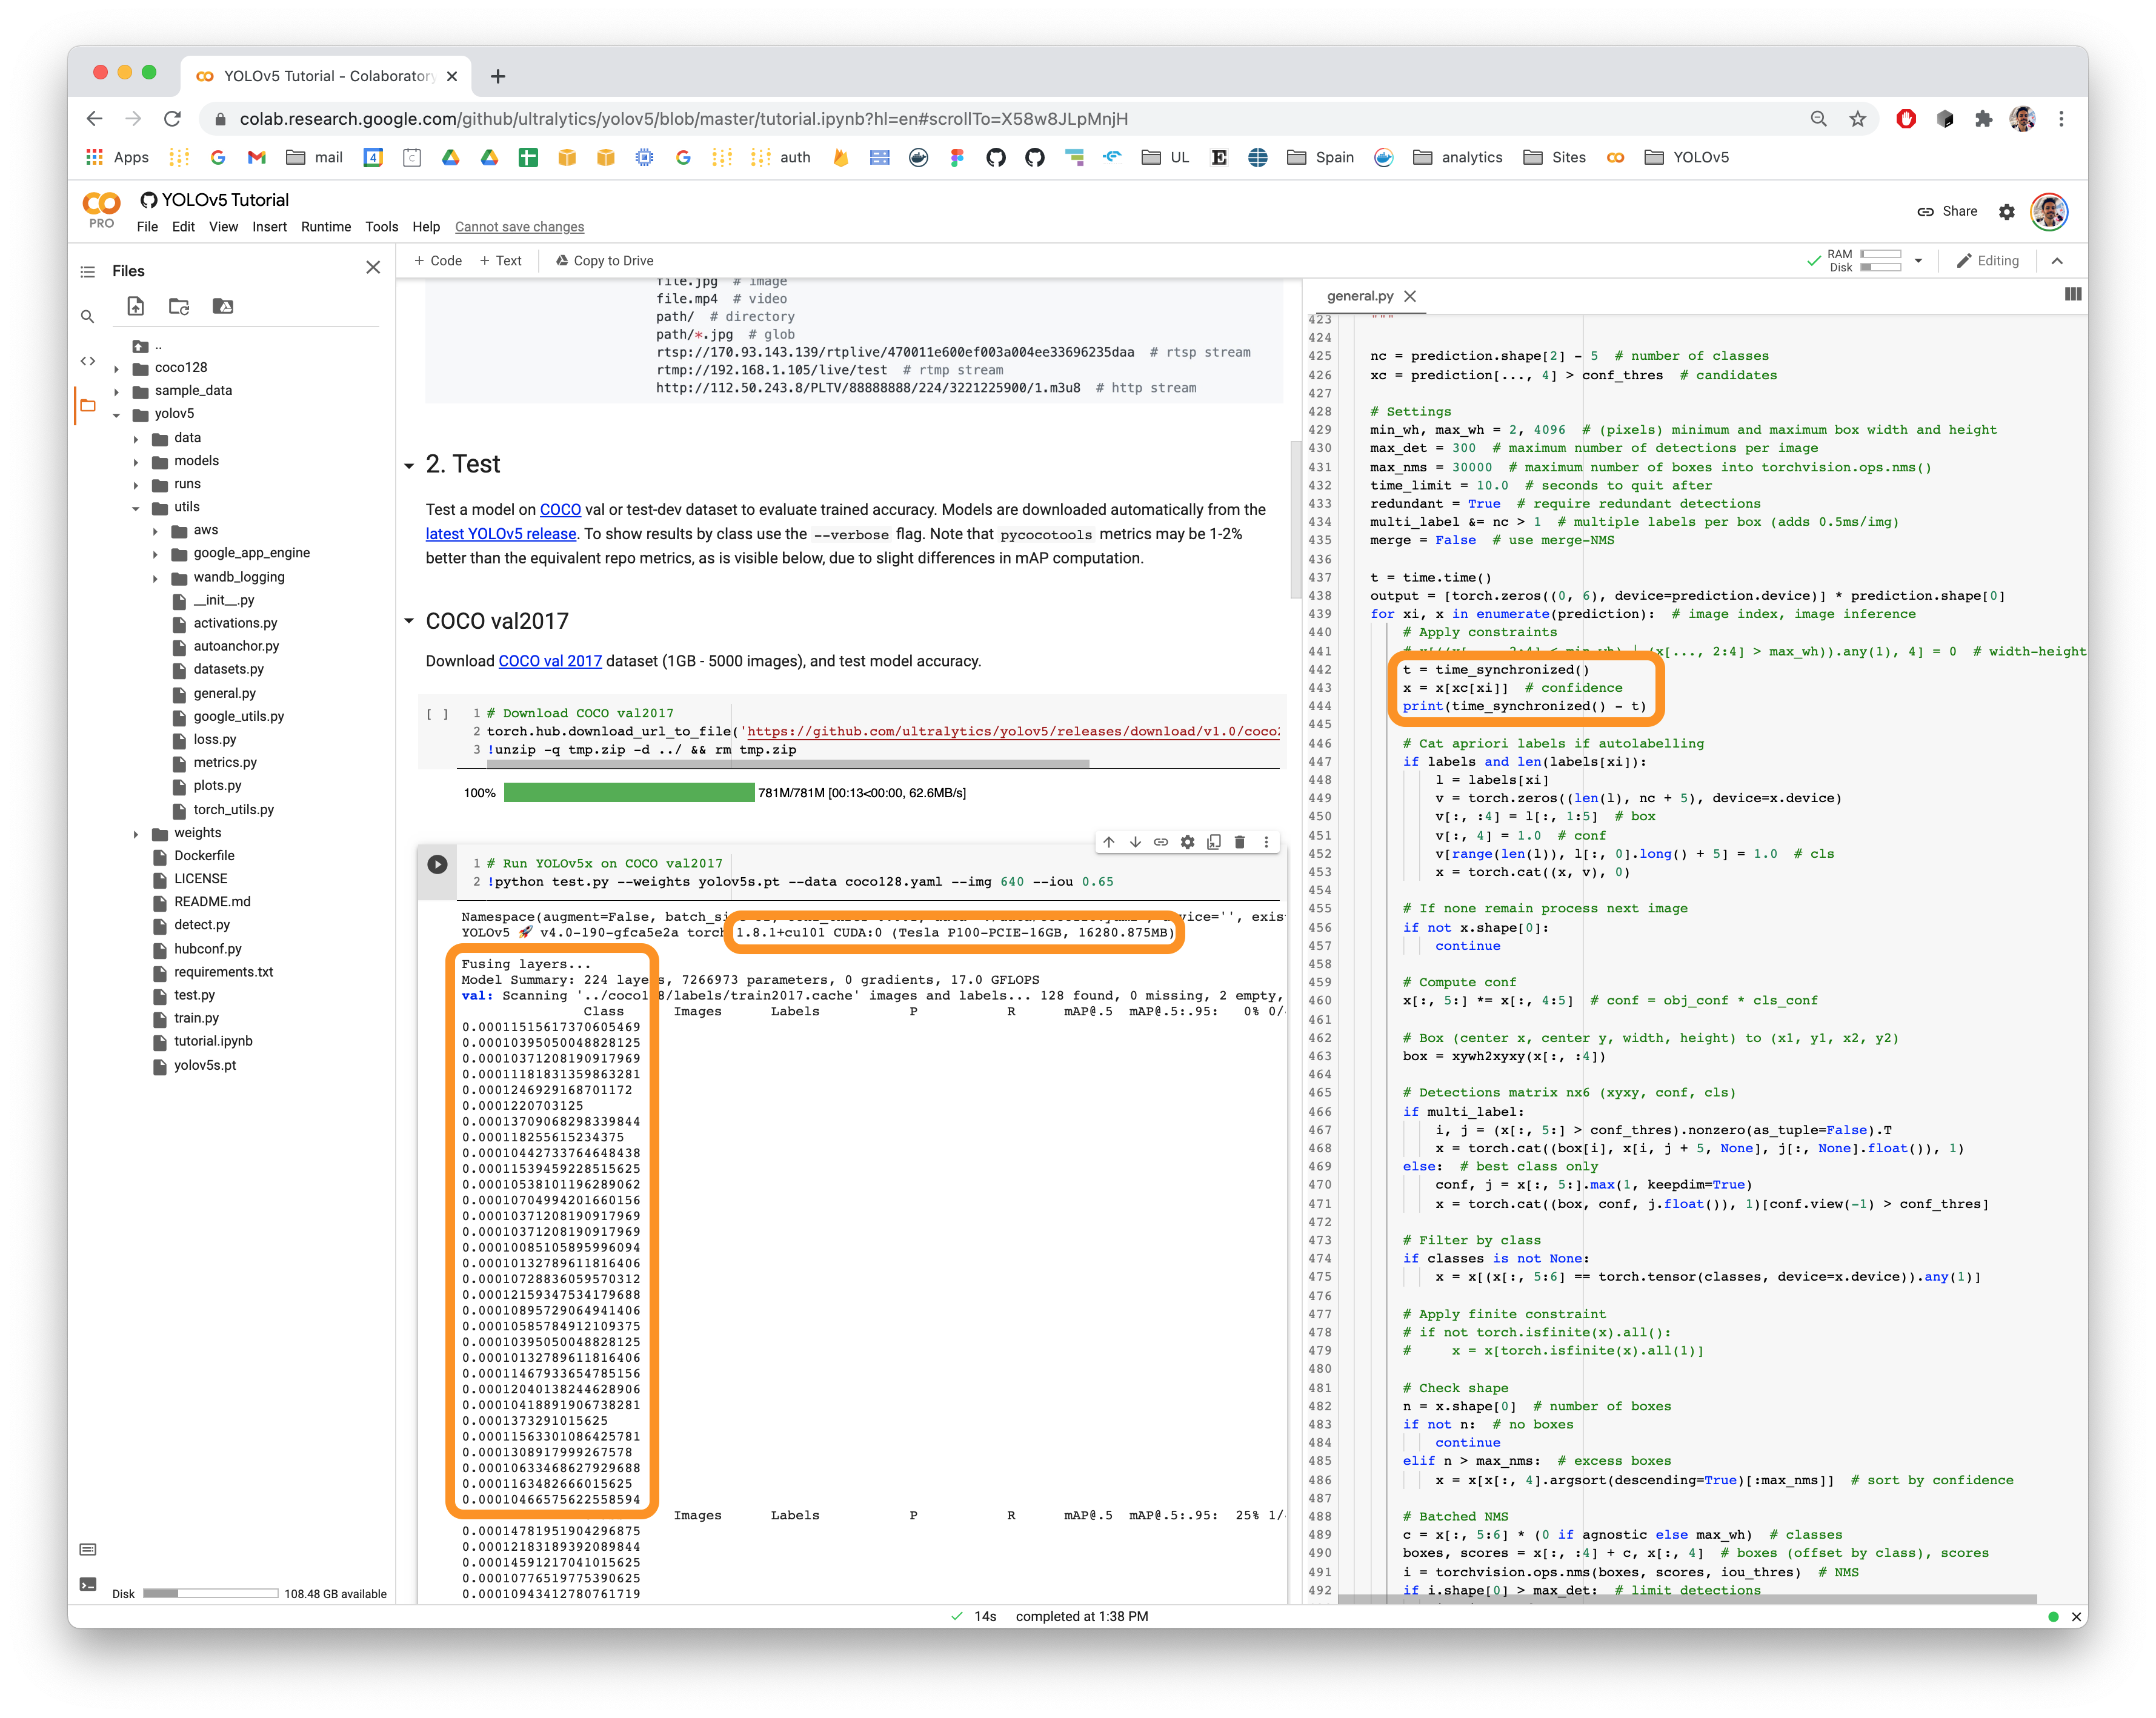Dismiss the status bar with its X
The image size is (2156, 1718).
tap(2076, 1617)
